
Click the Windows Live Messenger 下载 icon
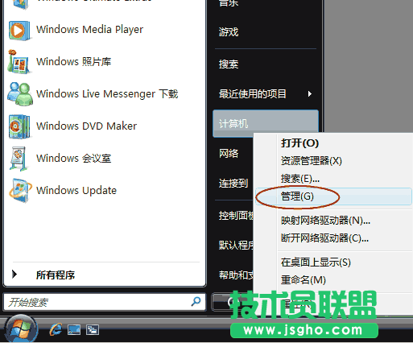point(20,94)
